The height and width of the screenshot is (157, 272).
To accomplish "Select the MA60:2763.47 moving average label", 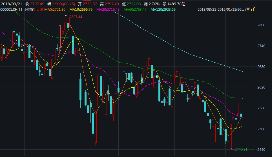I will [135, 10].
